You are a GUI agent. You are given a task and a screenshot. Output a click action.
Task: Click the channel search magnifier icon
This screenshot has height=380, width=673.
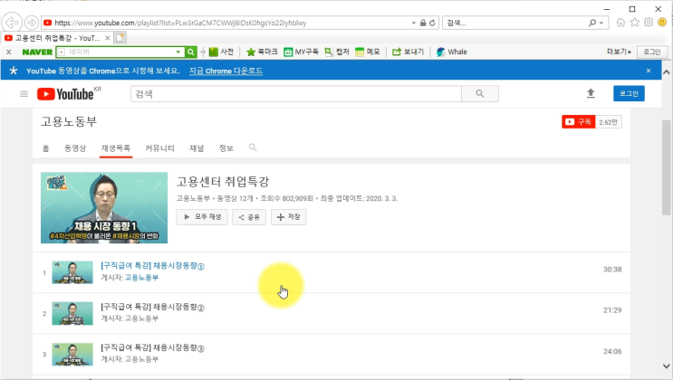[x=253, y=147]
